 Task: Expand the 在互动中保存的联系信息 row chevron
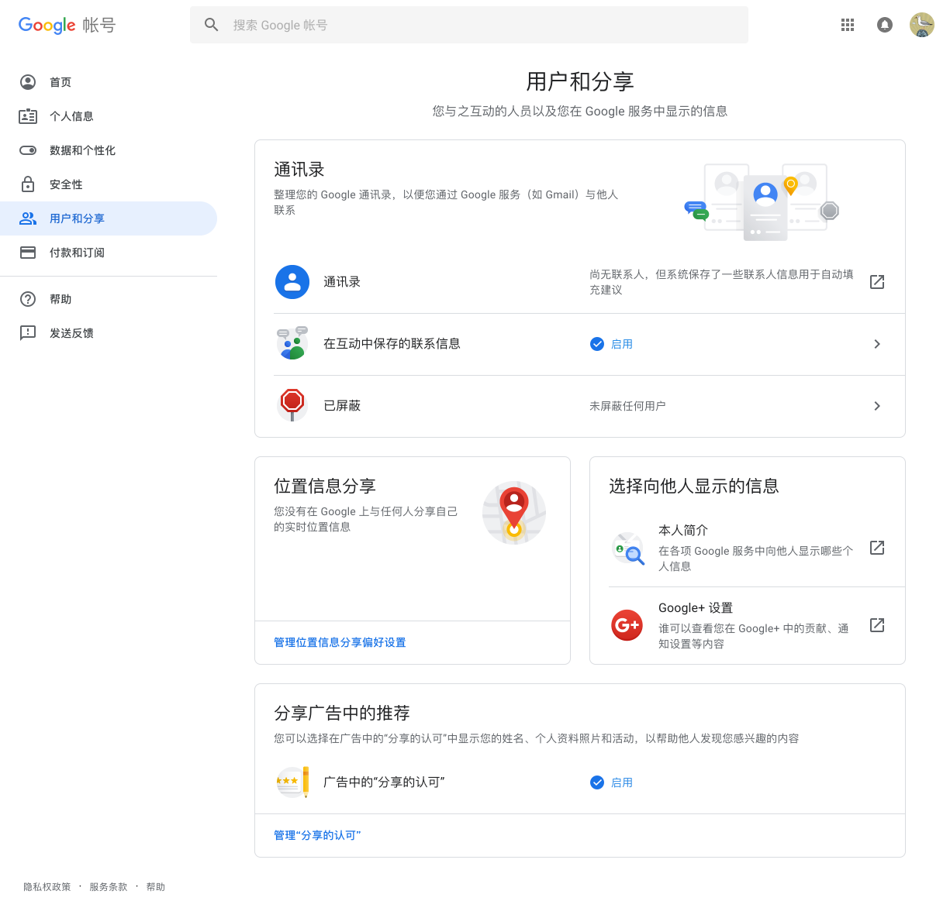877,344
